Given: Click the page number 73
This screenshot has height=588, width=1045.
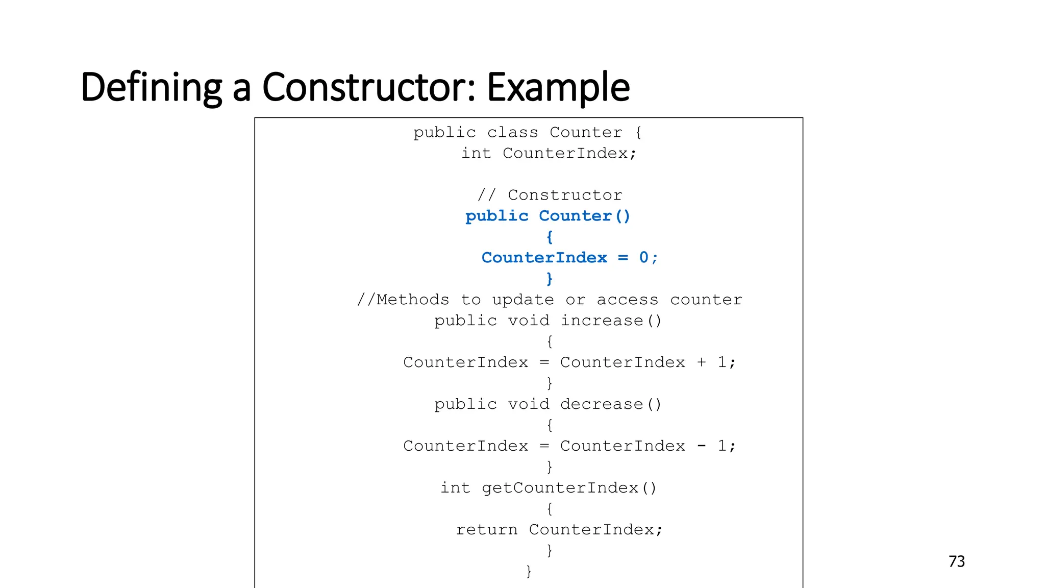Looking at the screenshot, I should pos(956,561).
